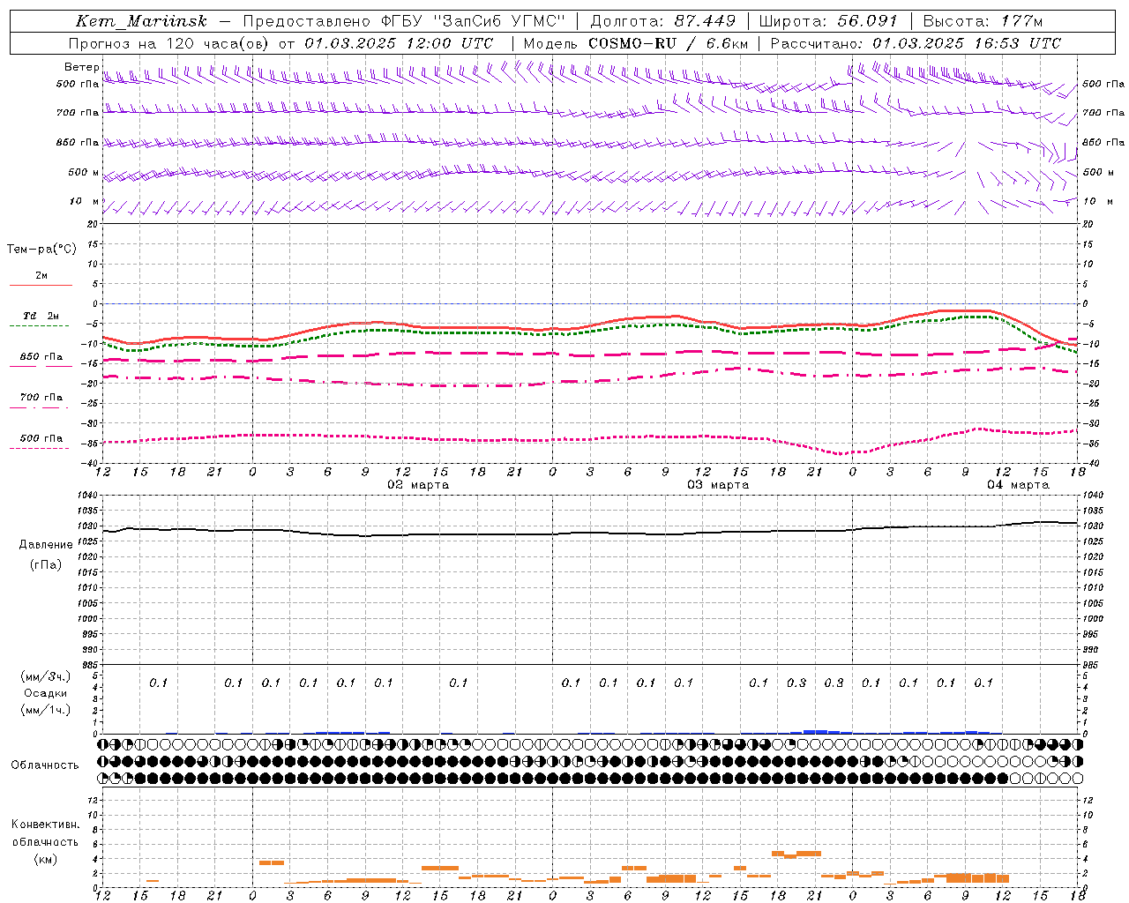Click the Конвективн. panel label
This screenshot has width=1129, height=903.
click(x=45, y=825)
